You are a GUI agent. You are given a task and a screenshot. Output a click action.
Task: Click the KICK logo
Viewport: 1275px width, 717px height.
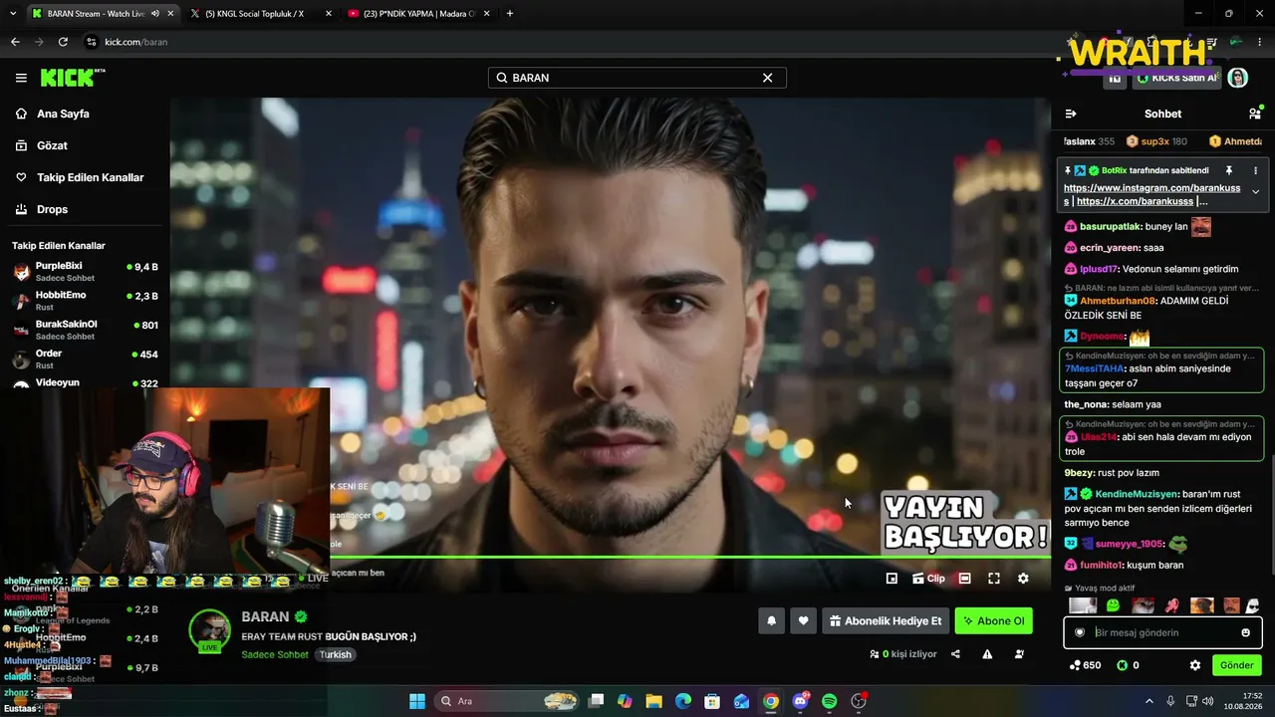point(72,78)
